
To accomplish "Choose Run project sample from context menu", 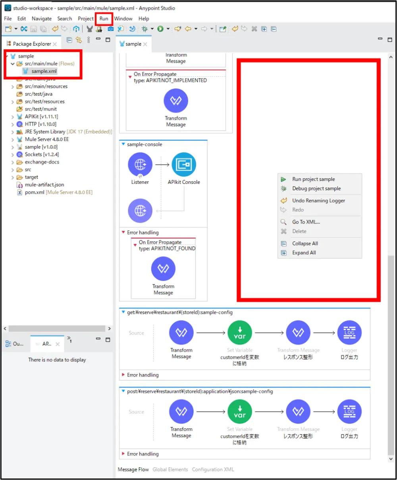I will (320, 179).
